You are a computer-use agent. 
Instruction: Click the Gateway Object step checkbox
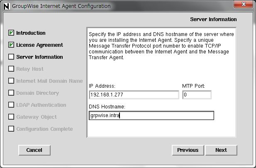(11, 117)
